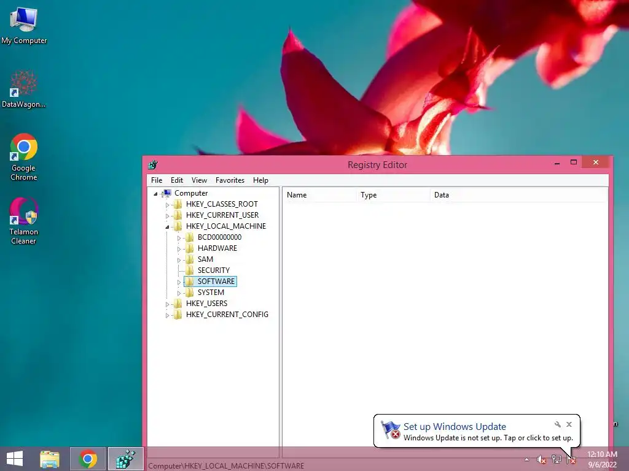
Task: Open the Action Center flag tray icon
Action: pyautogui.click(x=571, y=459)
